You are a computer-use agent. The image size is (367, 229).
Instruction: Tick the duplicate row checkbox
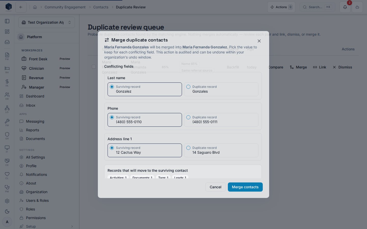tap(94, 67)
